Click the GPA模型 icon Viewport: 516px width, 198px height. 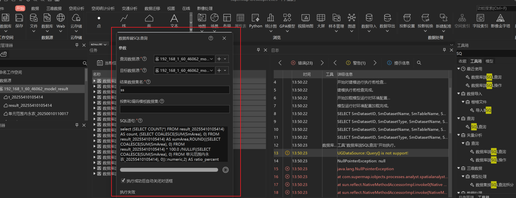(287, 18)
